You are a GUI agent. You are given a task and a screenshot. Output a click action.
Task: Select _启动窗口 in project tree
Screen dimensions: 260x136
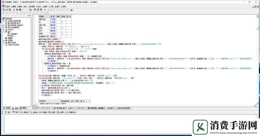pos(14,34)
